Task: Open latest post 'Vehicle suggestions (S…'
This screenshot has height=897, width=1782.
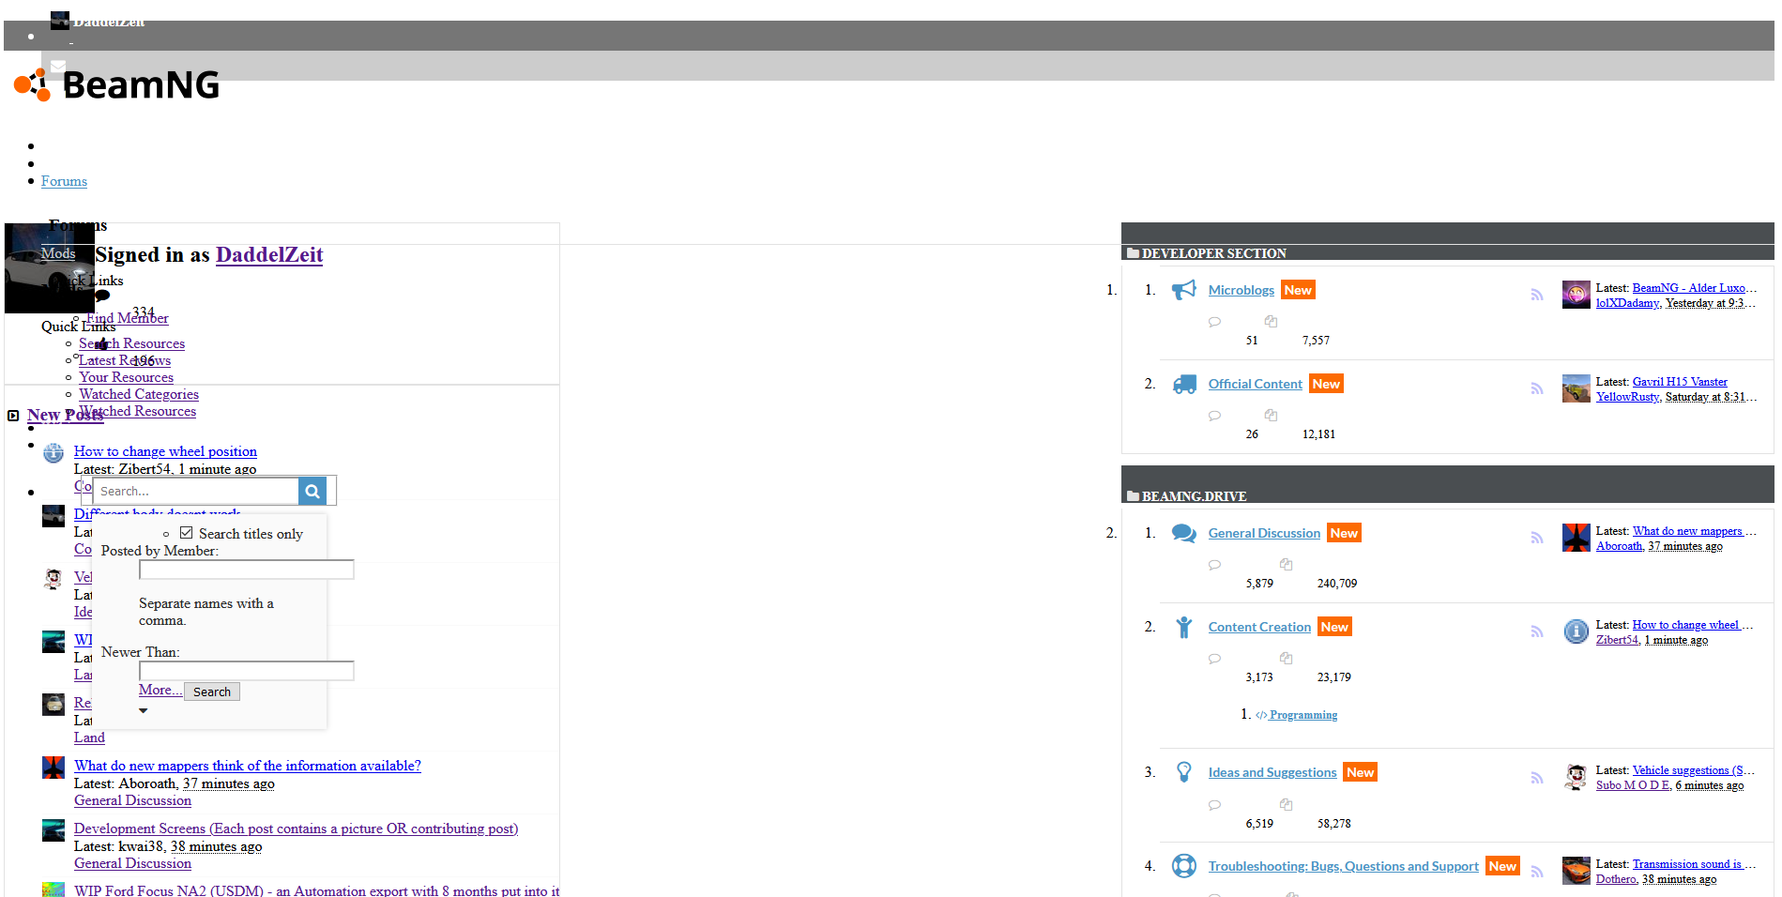Action: click(x=1695, y=770)
